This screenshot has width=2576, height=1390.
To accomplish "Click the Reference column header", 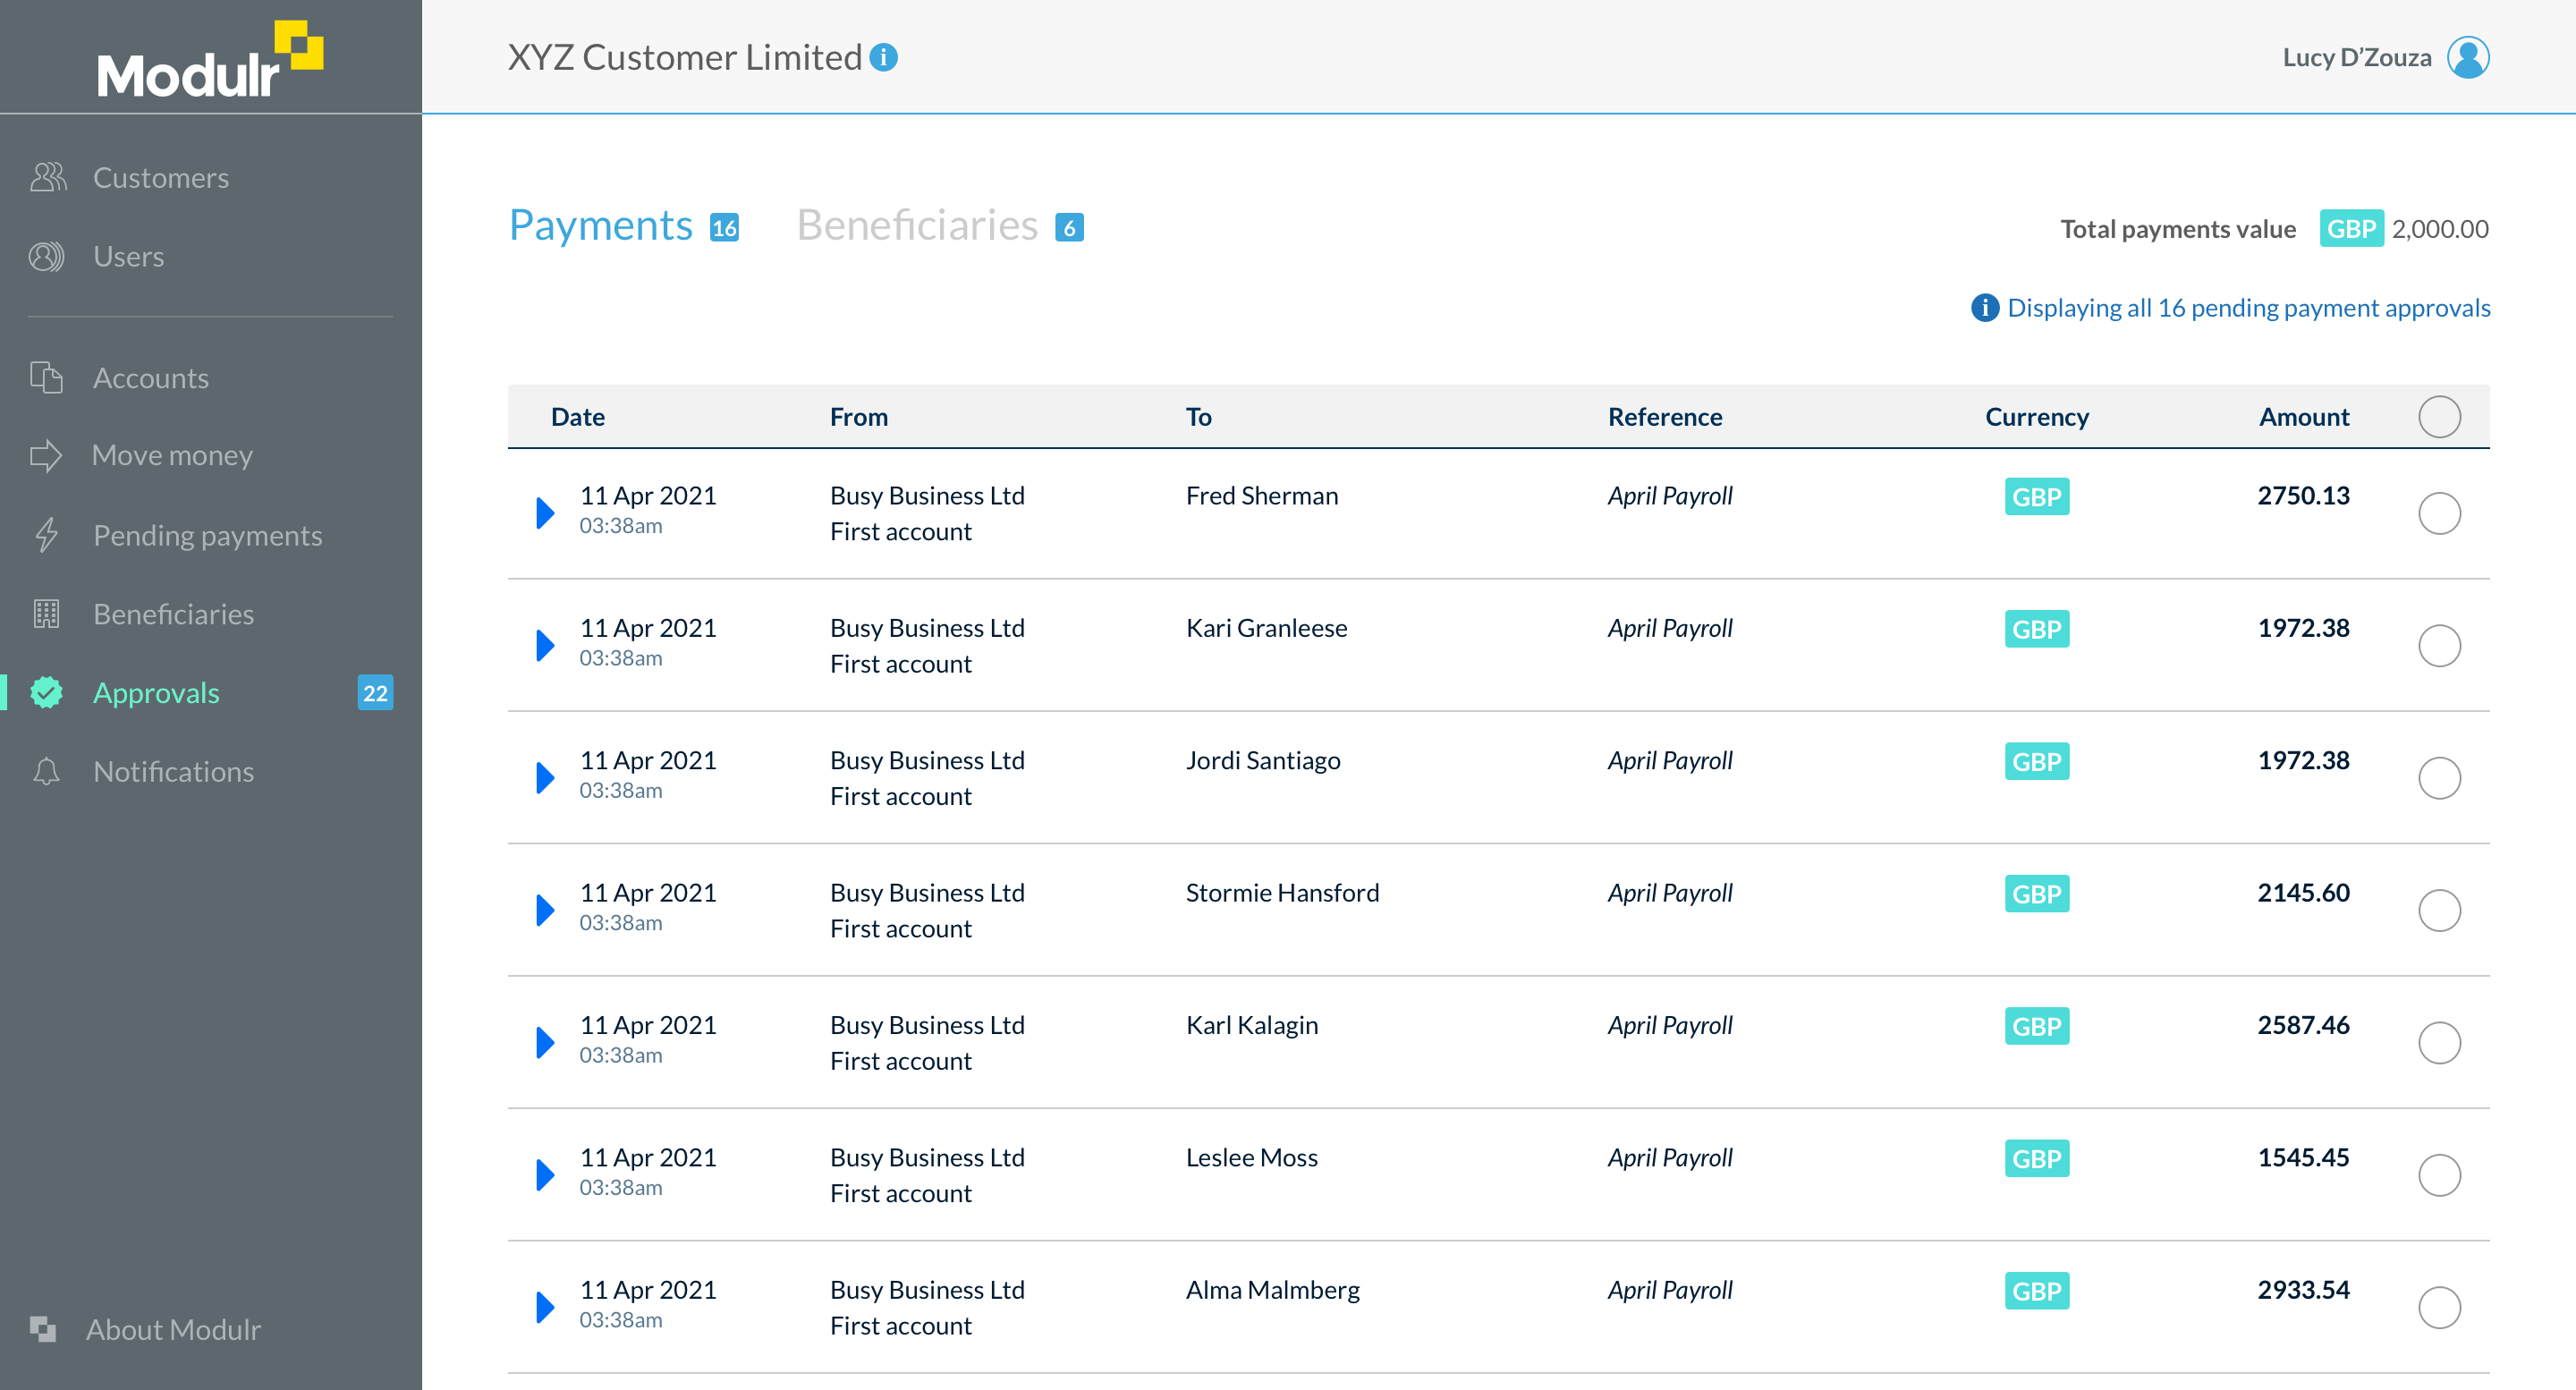I will point(1665,417).
